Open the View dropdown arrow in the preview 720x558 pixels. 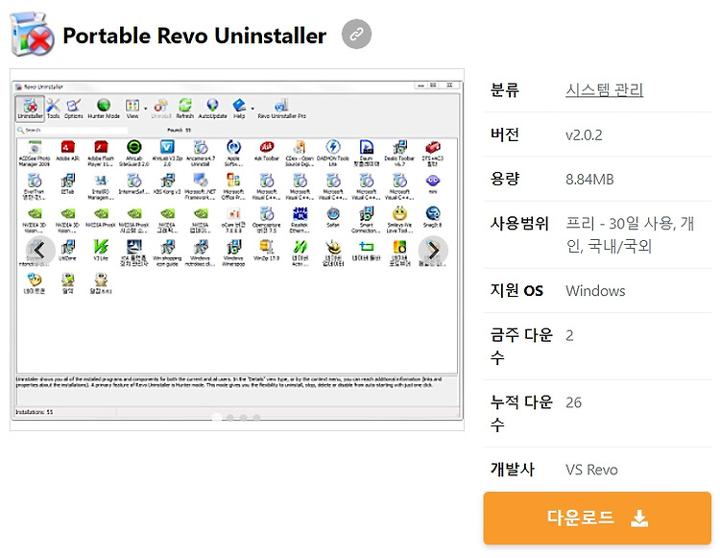pyautogui.click(x=146, y=109)
